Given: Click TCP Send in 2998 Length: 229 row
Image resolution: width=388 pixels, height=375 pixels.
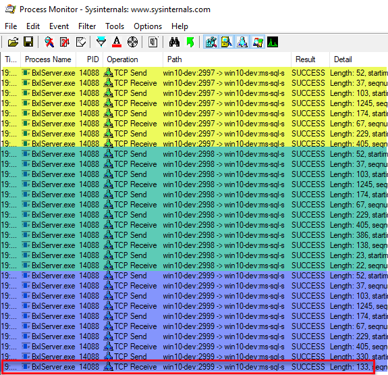Looking at the screenshot, I should 130,215.
